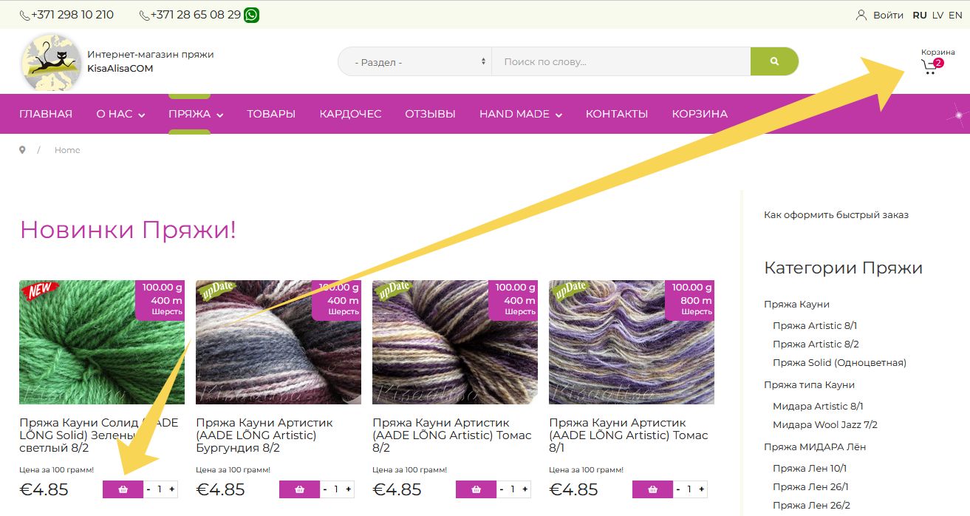
Task: Click the Интернет-магазин пряжи KisaAlisaCOM title
Action: click(x=150, y=61)
